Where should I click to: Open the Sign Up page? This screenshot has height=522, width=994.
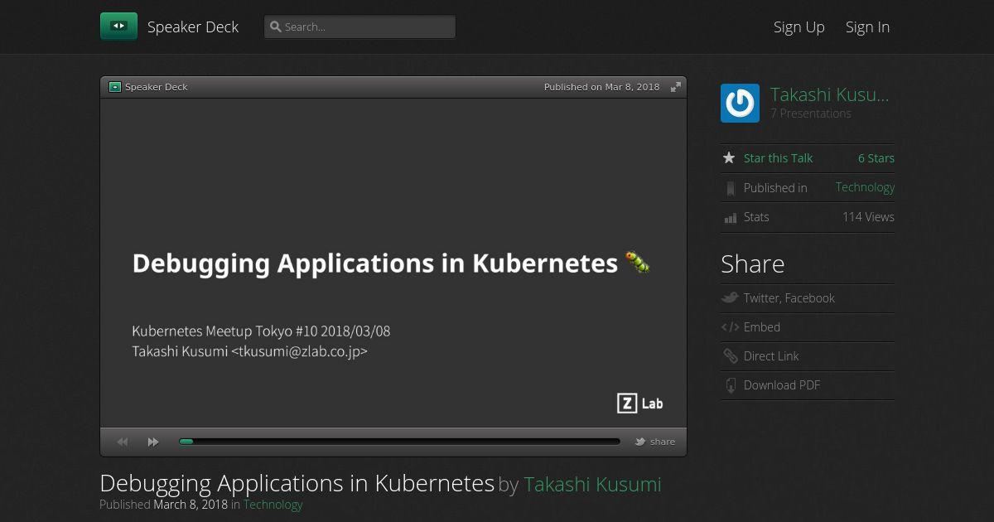[x=799, y=27]
